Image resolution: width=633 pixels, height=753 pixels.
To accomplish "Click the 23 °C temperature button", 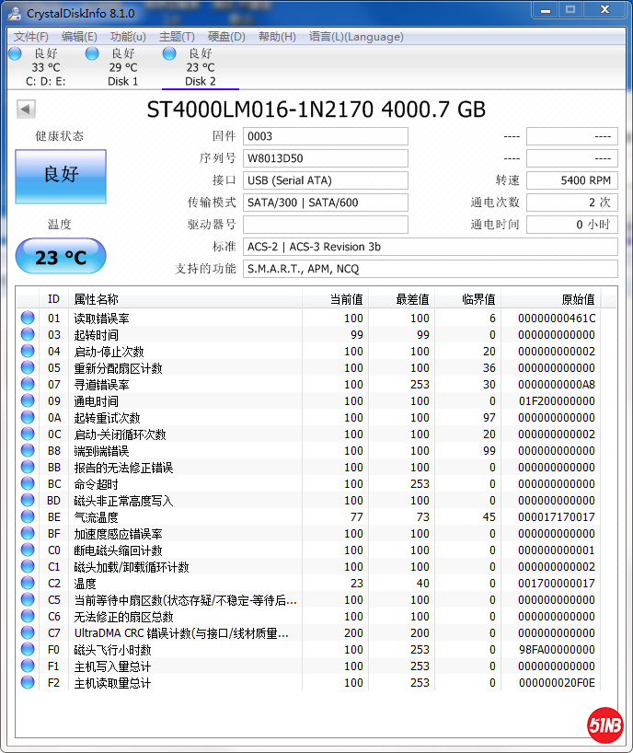I will 61,257.
